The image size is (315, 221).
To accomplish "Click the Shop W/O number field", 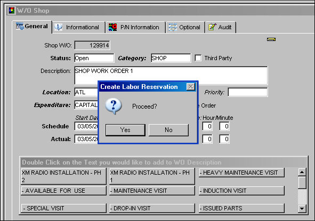I will [x=92, y=45].
